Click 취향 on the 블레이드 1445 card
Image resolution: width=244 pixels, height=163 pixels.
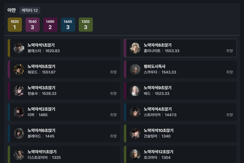tap(113, 136)
